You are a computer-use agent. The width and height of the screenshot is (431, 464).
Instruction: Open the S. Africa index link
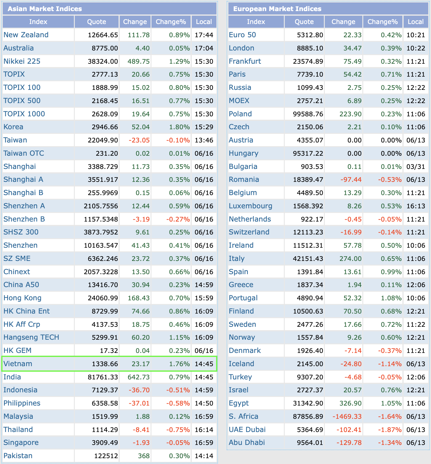click(x=244, y=416)
